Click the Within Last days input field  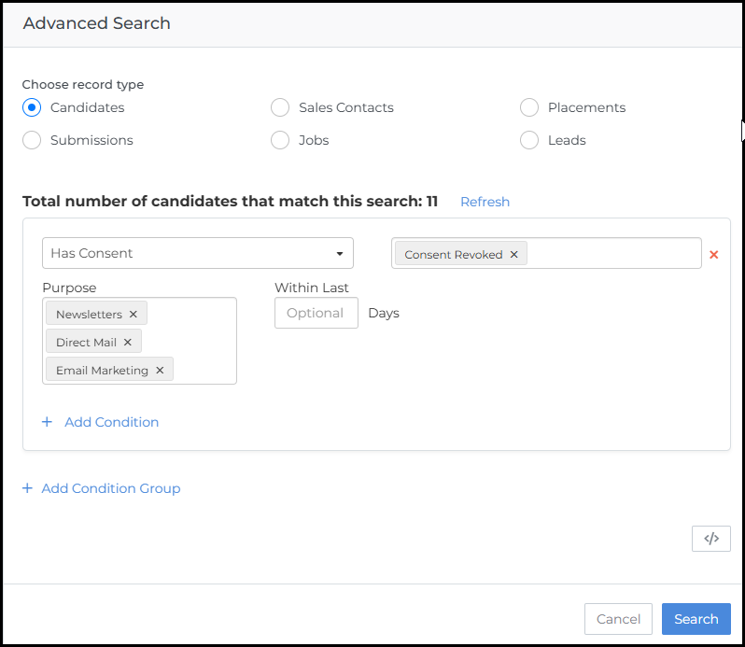point(316,313)
